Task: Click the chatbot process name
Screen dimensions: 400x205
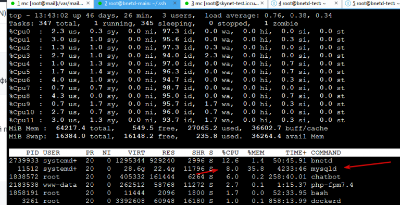Action: click(x=326, y=177)
